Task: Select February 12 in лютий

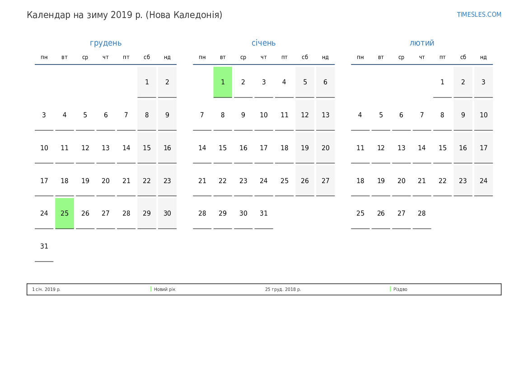Action: (381, 148)
